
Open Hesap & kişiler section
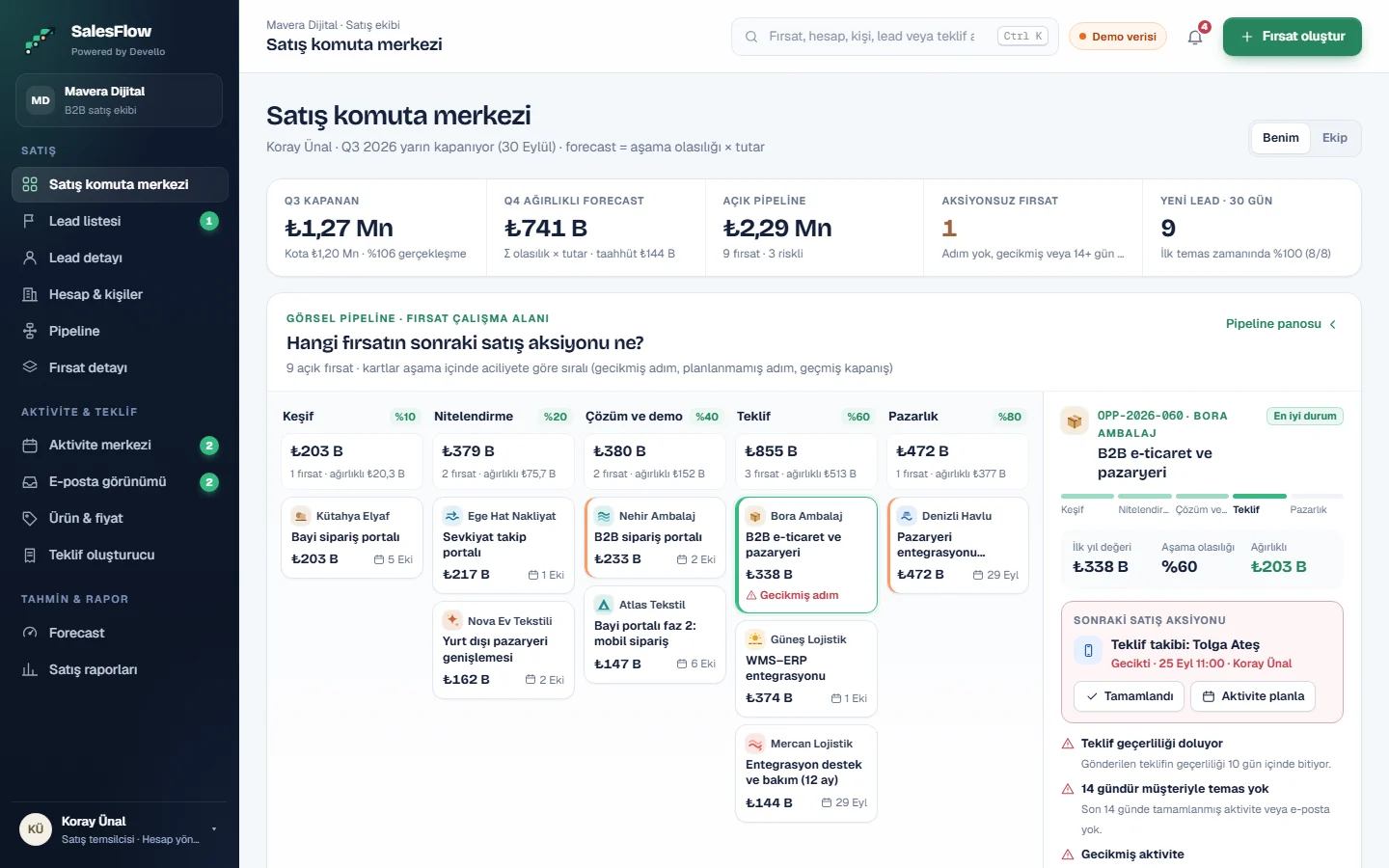[120, 294]
